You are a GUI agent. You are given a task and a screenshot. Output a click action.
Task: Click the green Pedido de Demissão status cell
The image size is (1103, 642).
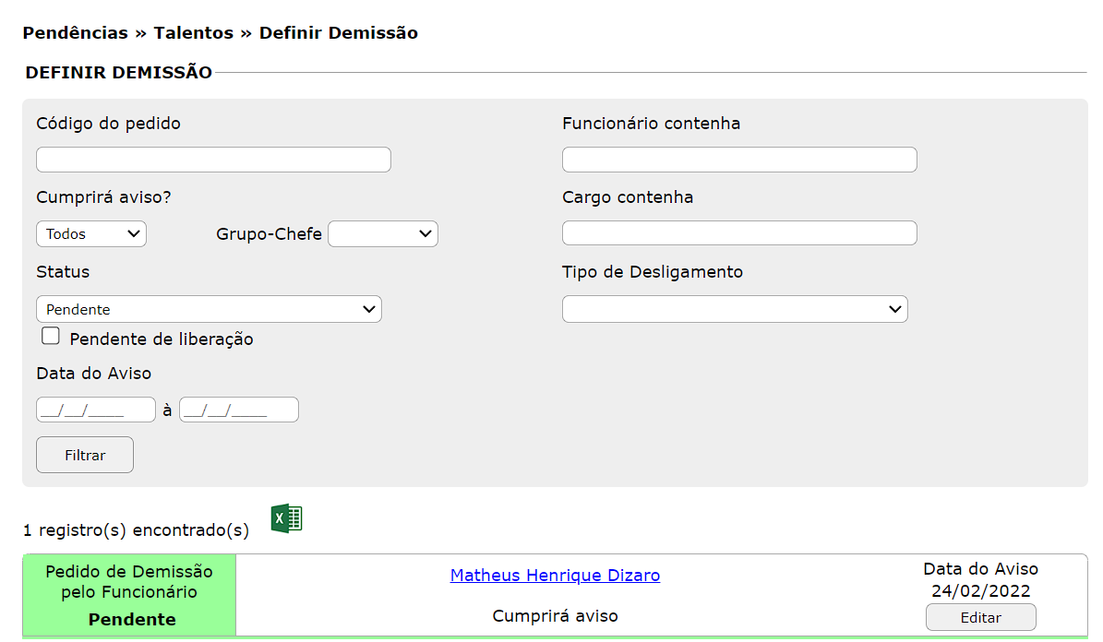tap(129, 595)
